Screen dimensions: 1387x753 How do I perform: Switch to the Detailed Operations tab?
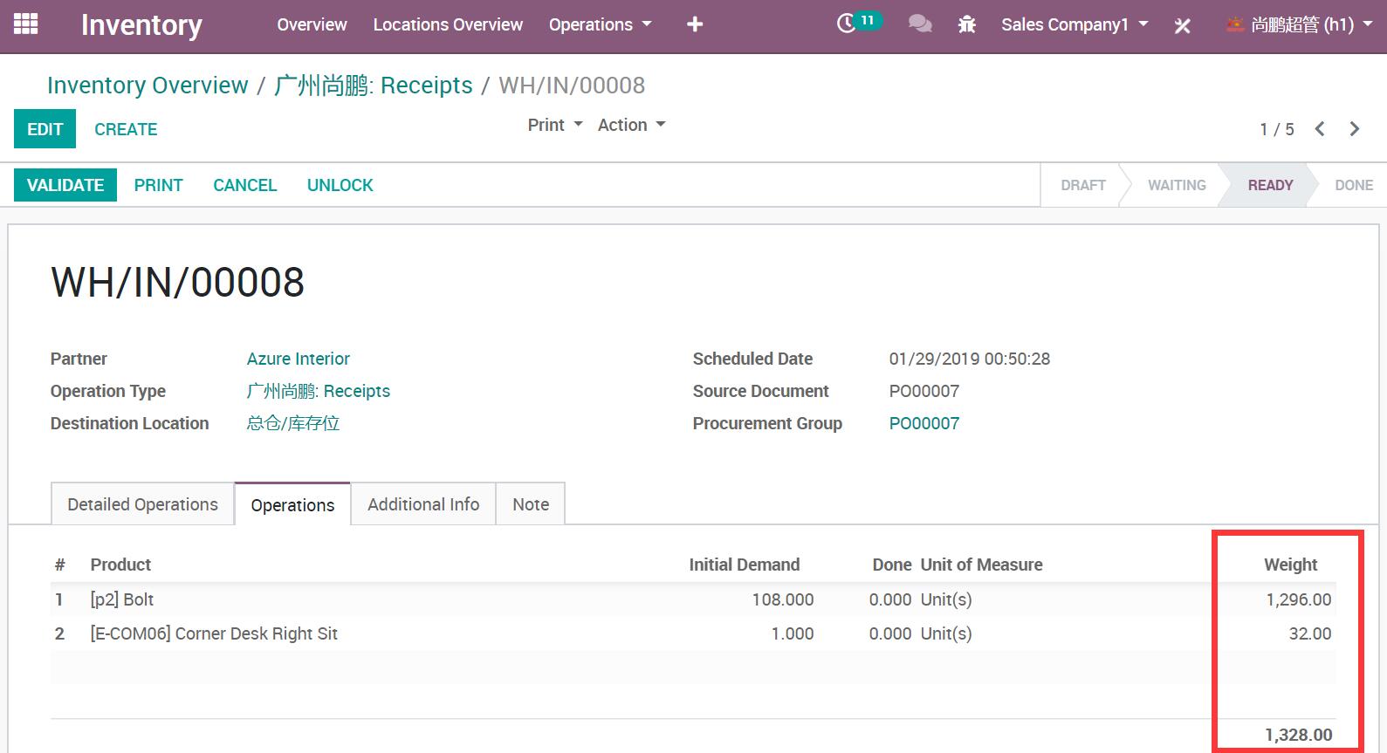tap(142, 504)
